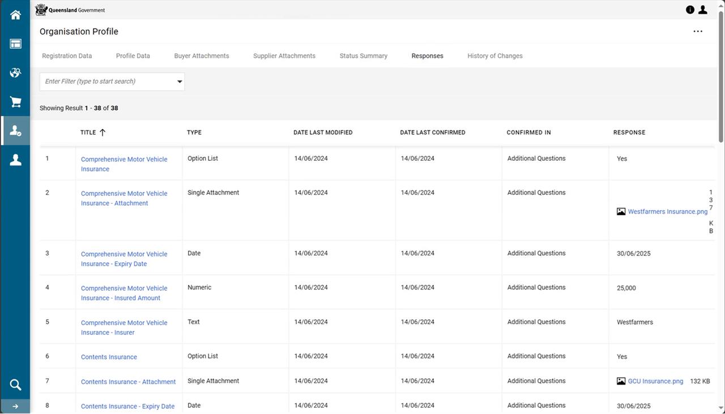Click the Numeric type cell
Image resolution: width=725 pixels, height=414 pixels.
point(199,288)
